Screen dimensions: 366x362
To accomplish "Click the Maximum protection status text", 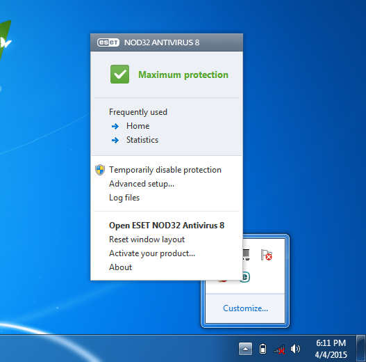I will (x=183, y=75).
